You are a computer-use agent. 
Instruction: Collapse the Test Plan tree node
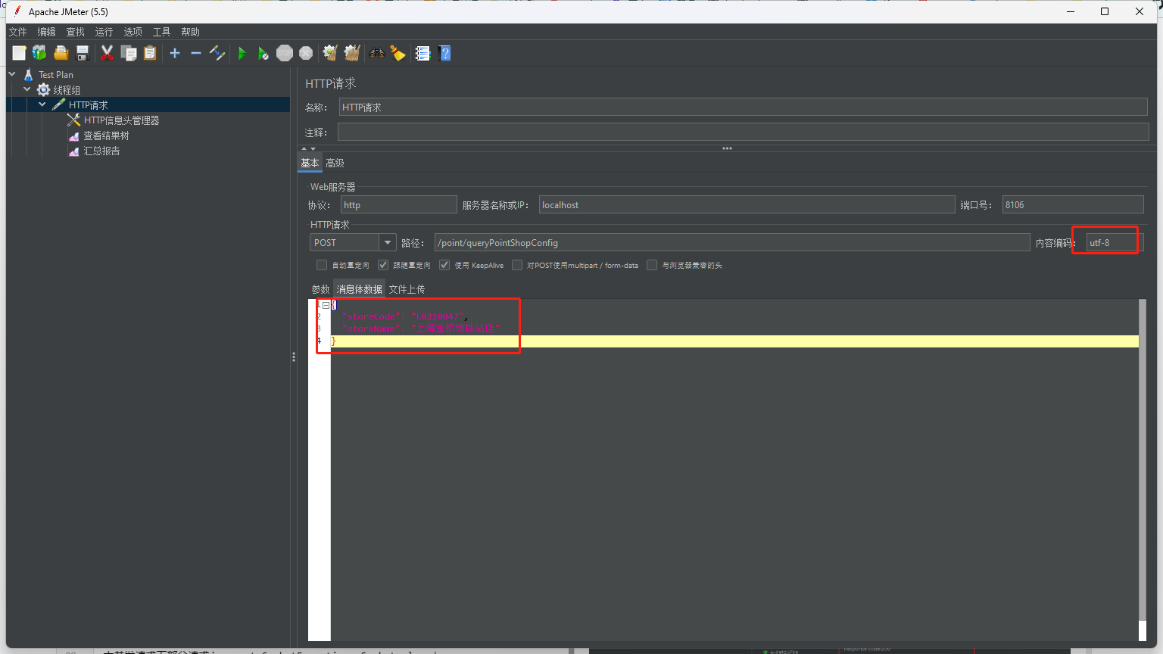coord(12,74)
